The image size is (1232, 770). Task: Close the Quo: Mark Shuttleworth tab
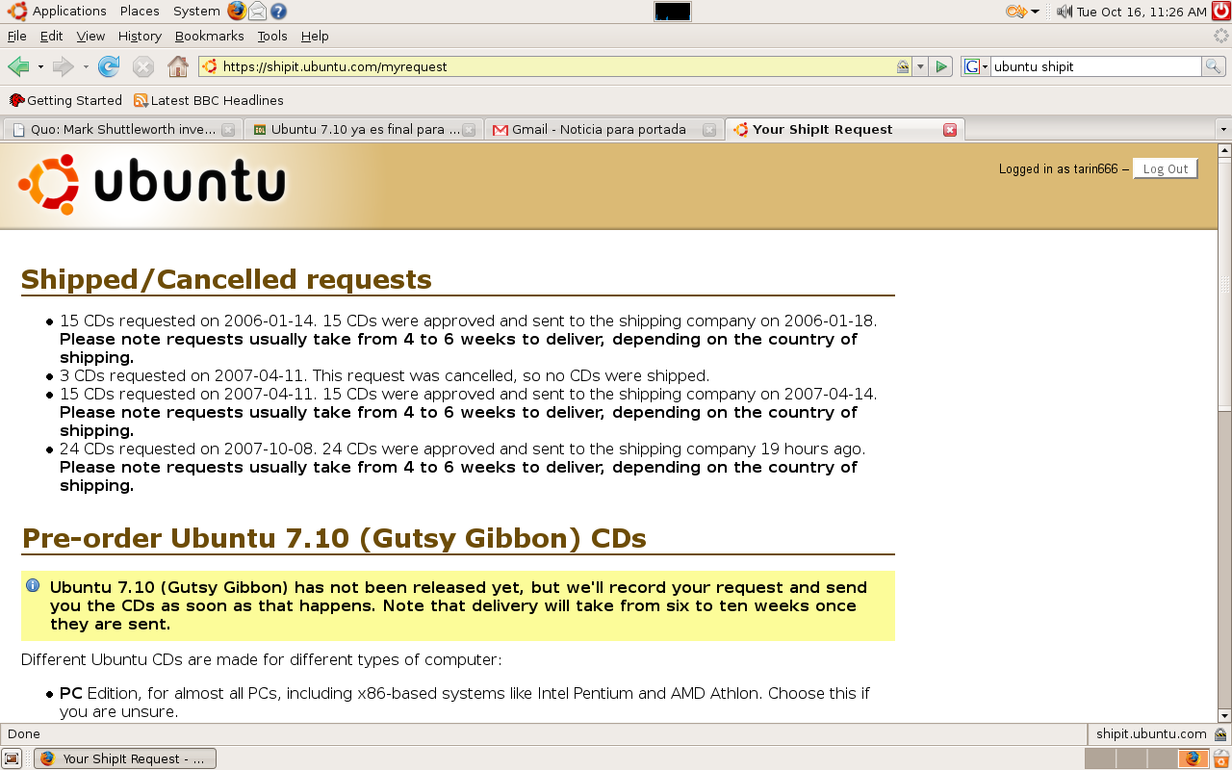[x=228, y=130]
